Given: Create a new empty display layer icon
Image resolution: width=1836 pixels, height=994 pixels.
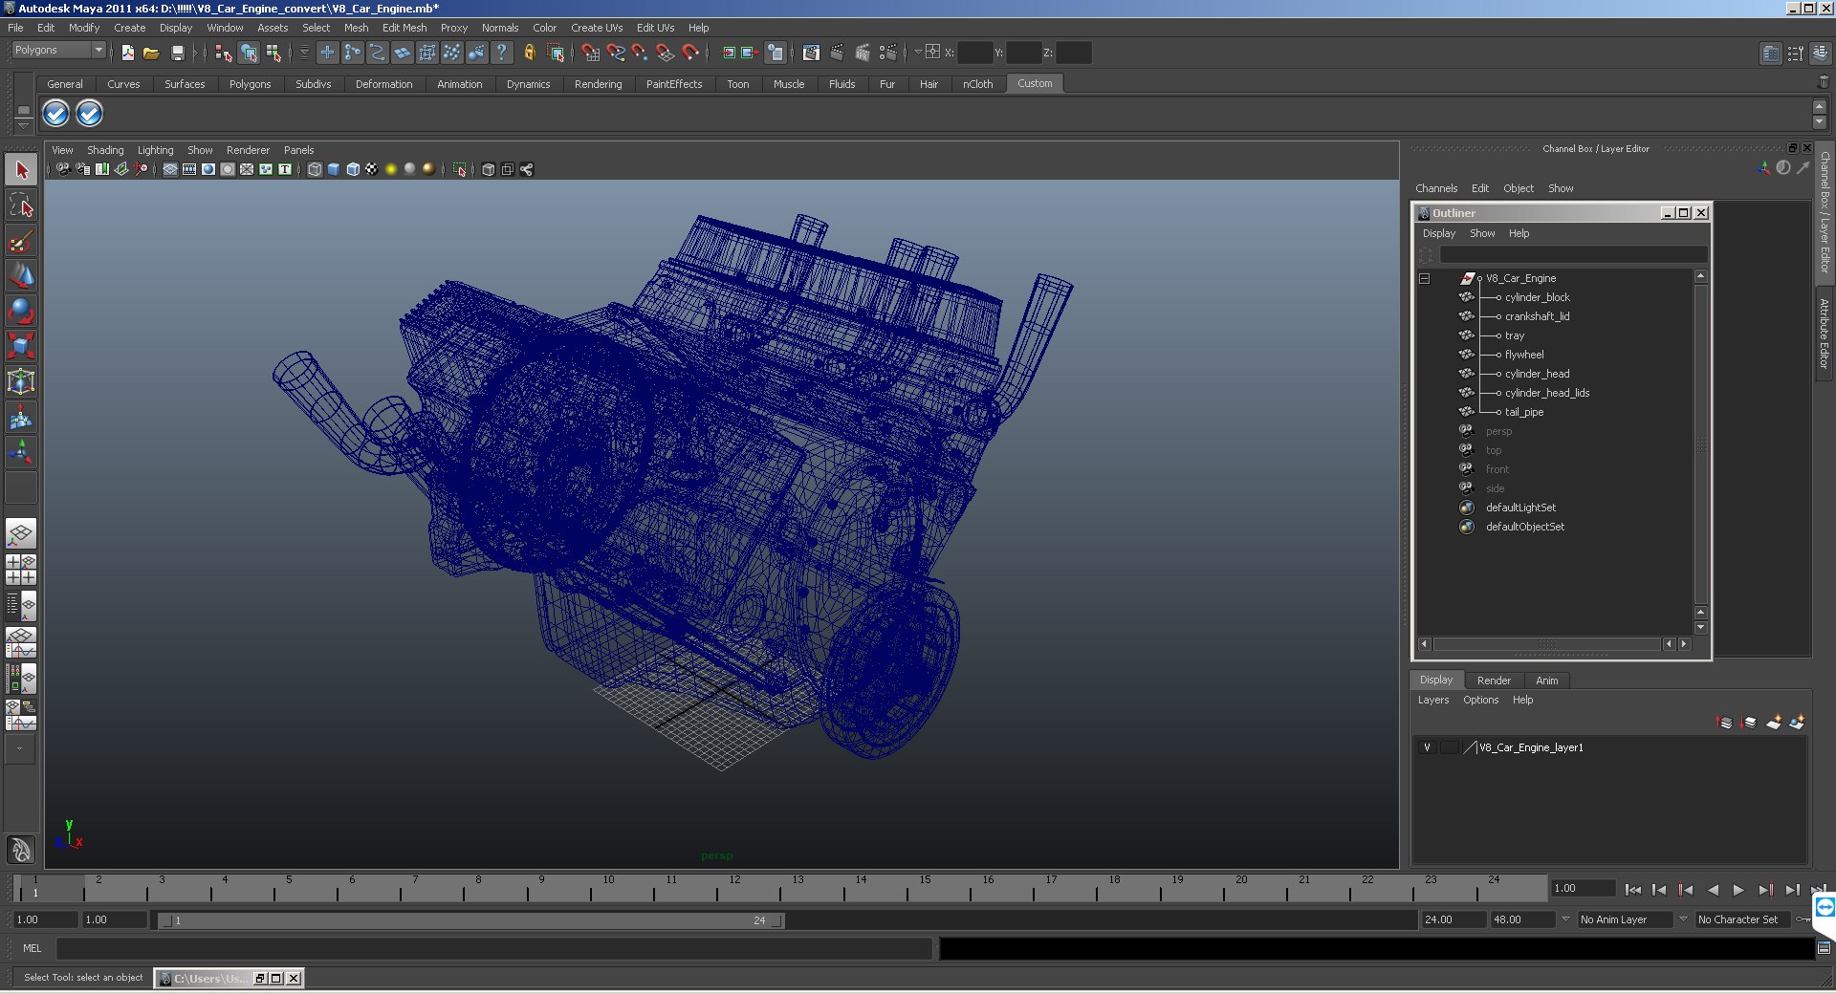Looking at the screenshot, I should [x=1773, y=723].
